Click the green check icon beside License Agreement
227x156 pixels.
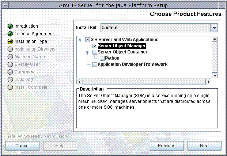coord(10,34)
